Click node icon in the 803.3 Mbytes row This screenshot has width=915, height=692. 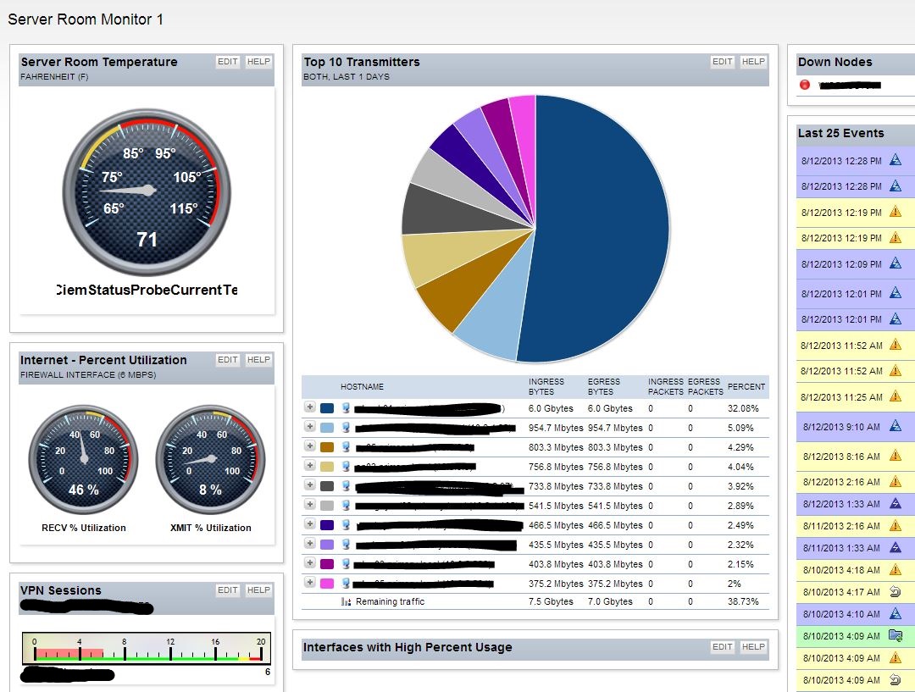346,447
